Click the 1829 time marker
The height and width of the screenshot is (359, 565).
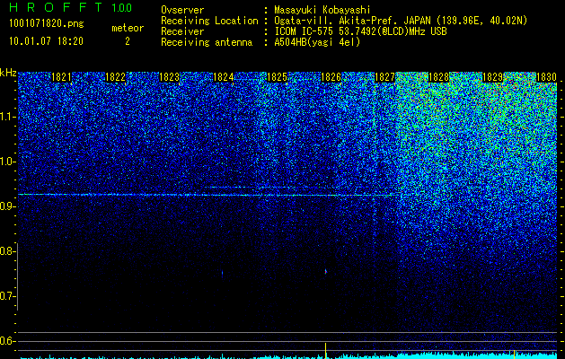click(492, 77)
